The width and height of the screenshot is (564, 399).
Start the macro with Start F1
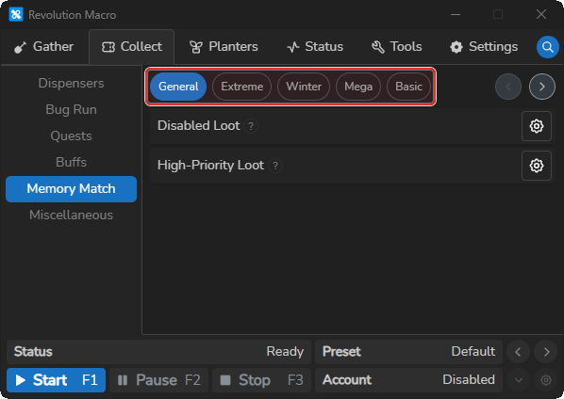(56, 380)
